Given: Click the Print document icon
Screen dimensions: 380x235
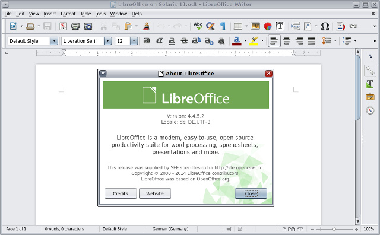Looking at the screenshot, I should tap(75, 26).
